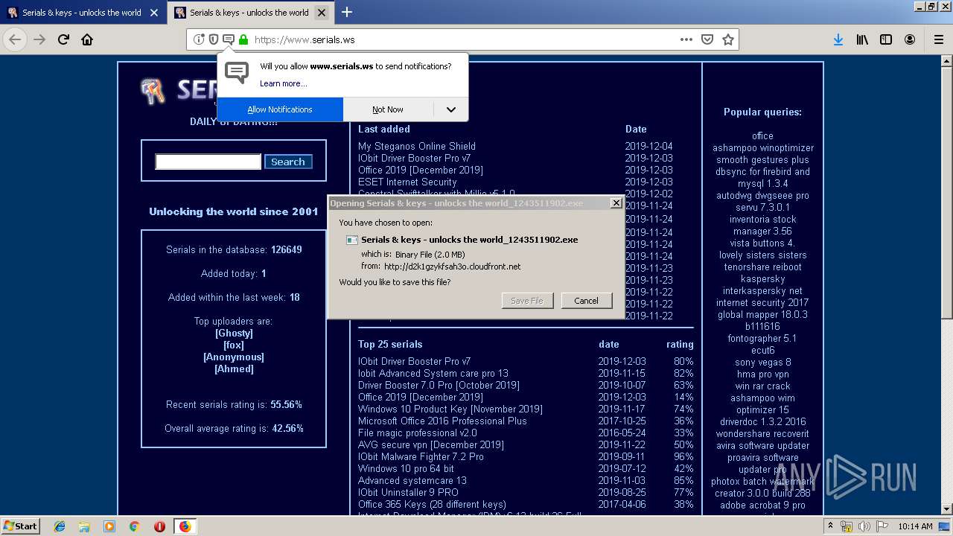Open Iobit Advanced System care pro 13 link
Screen dimensions: 953x536
[x=433, y=373]
